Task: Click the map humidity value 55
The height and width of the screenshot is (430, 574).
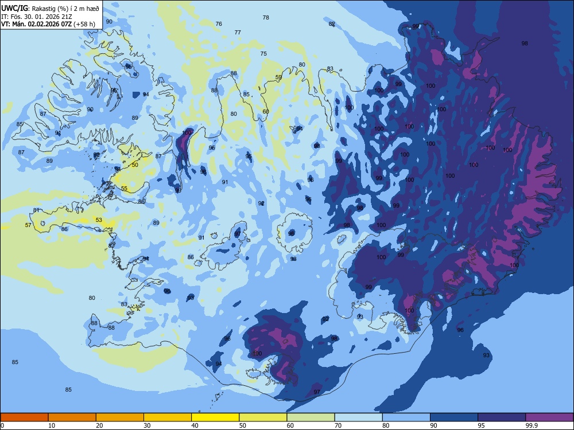Action: (124, 189)
